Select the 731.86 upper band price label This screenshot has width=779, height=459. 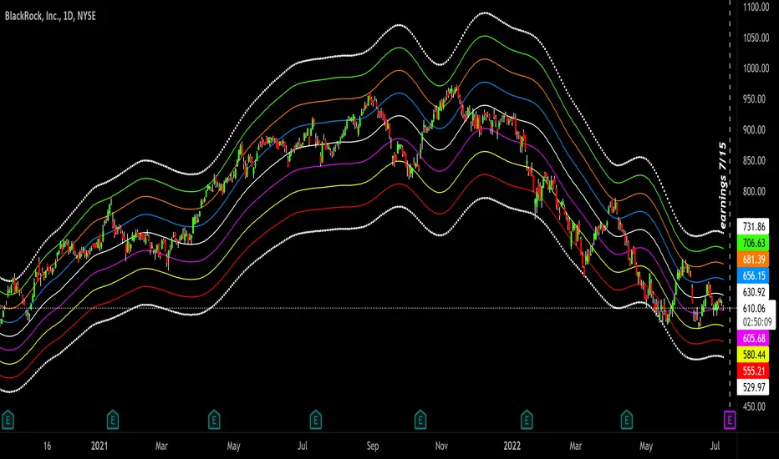(x=754, y=227)
